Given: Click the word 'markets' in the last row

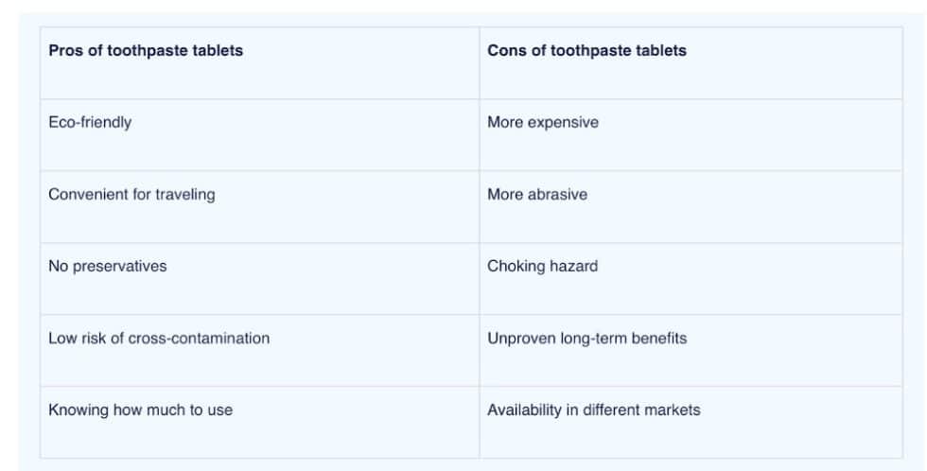Looking at the screenshot, I should coord(673,410).
